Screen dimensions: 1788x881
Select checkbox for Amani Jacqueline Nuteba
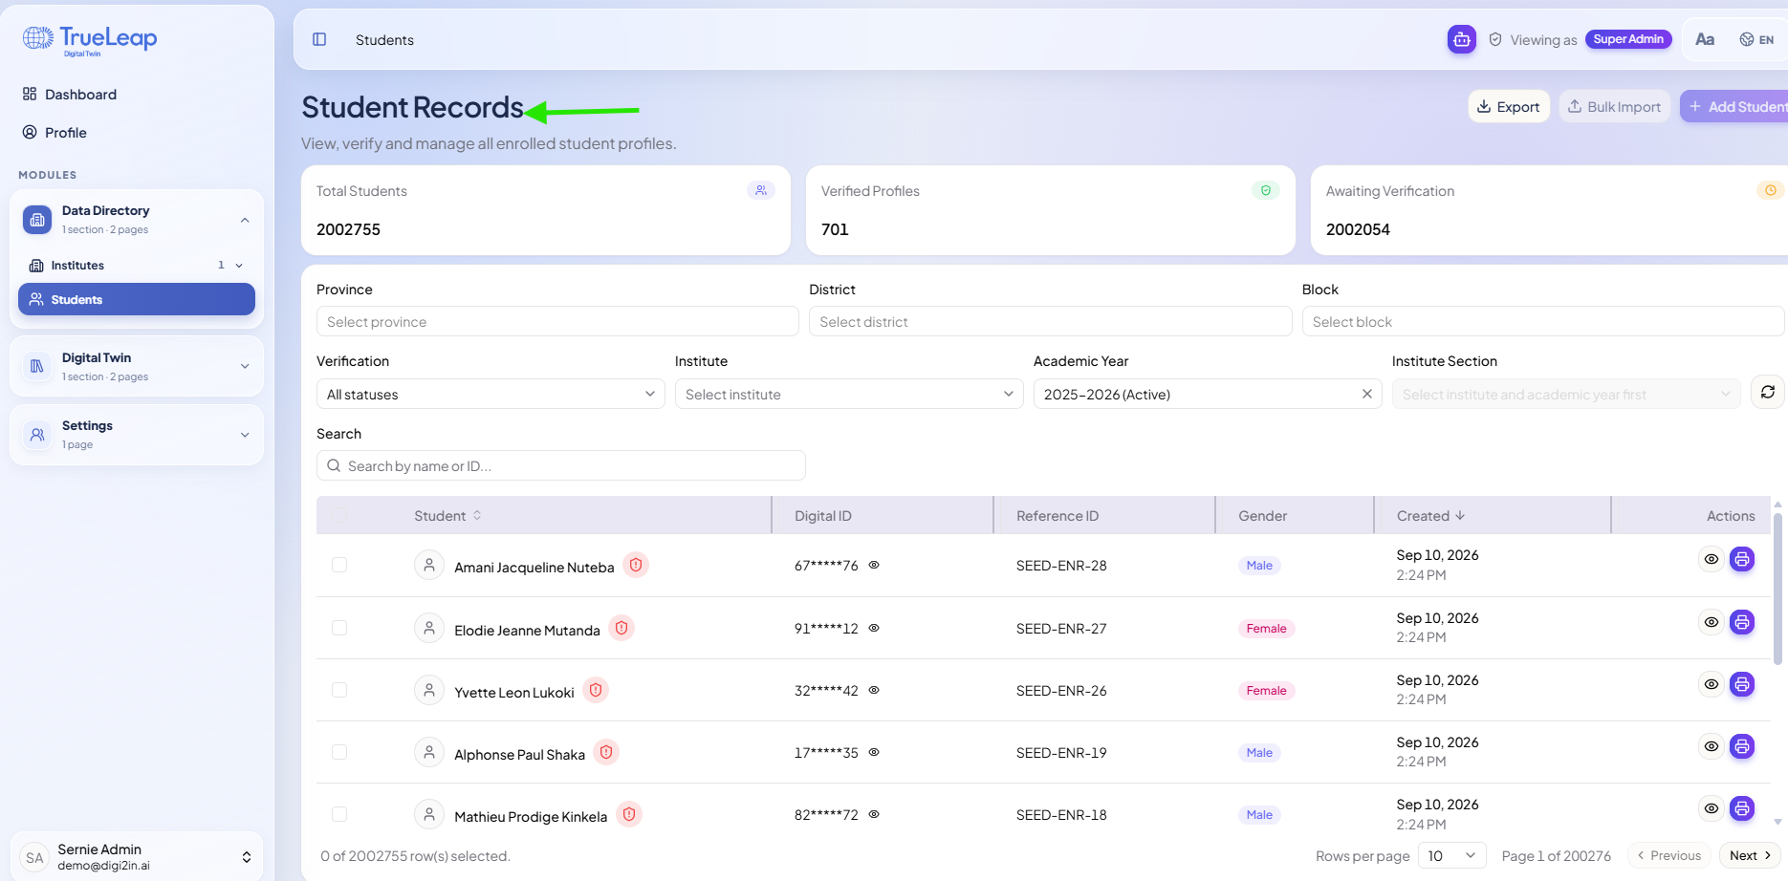[x=339, y=565]
